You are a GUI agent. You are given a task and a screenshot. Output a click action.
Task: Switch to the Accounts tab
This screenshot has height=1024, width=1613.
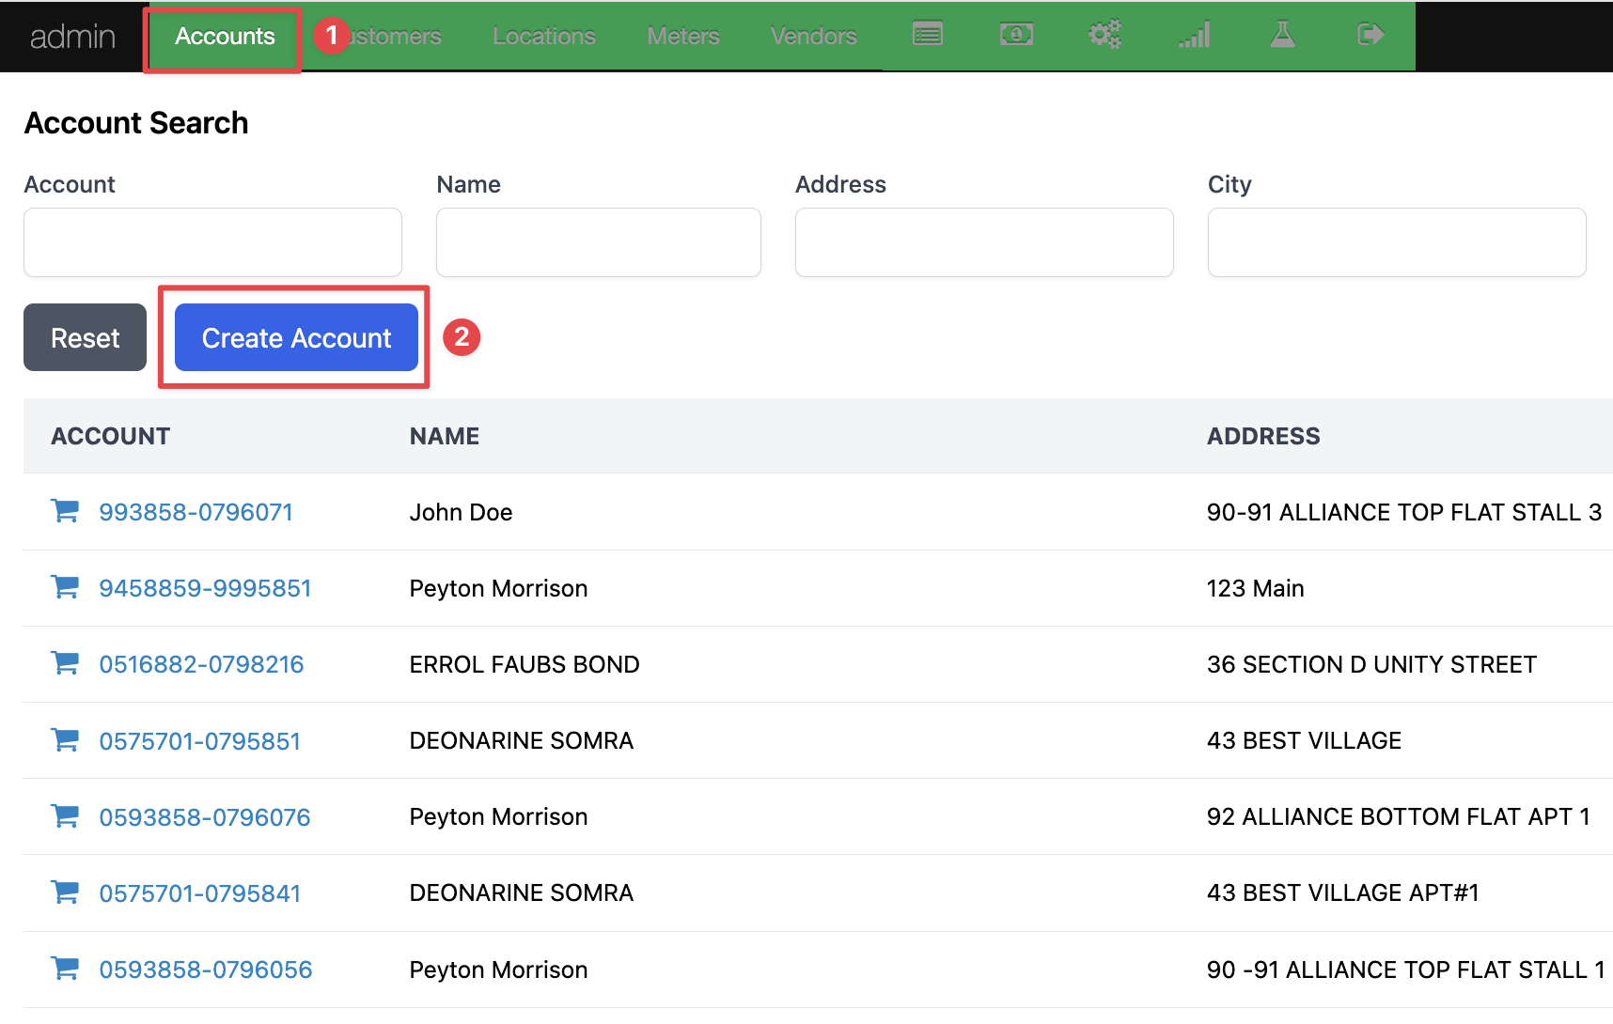point(225,37)
